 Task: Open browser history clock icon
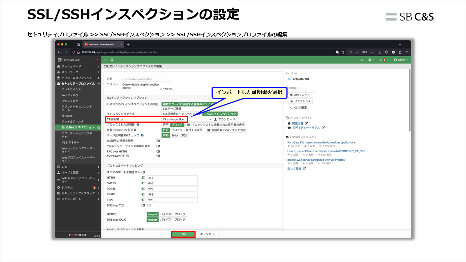tap(386, 52)
